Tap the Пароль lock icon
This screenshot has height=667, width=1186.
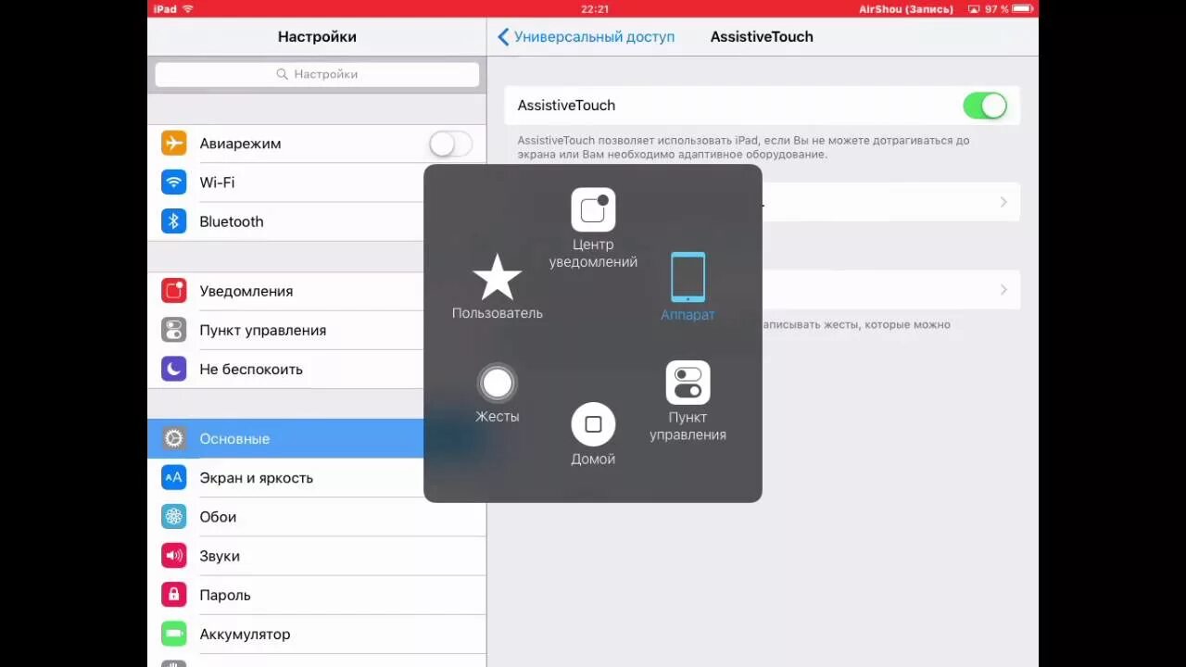pos(174,595)
